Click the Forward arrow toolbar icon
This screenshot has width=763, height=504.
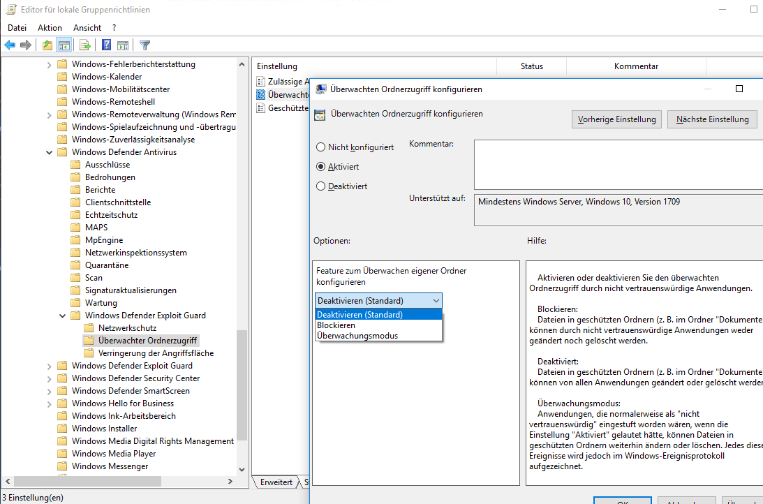coord(26,45)
